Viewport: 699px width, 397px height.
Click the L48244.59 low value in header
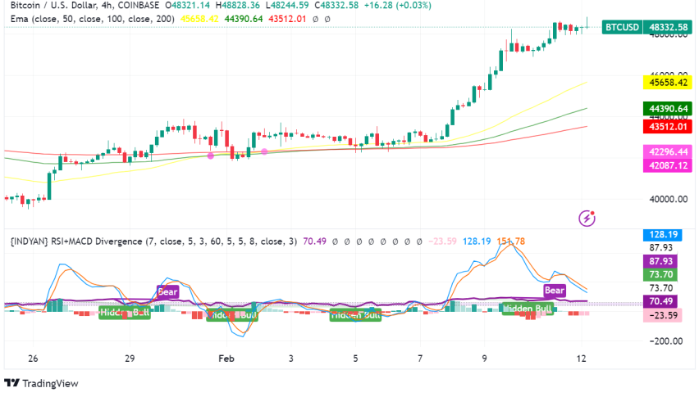pos(287,6)
